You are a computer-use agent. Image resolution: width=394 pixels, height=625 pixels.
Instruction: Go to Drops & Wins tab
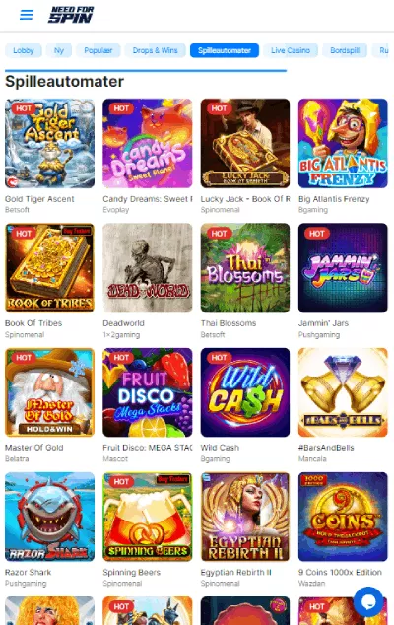tap(155, 50)
